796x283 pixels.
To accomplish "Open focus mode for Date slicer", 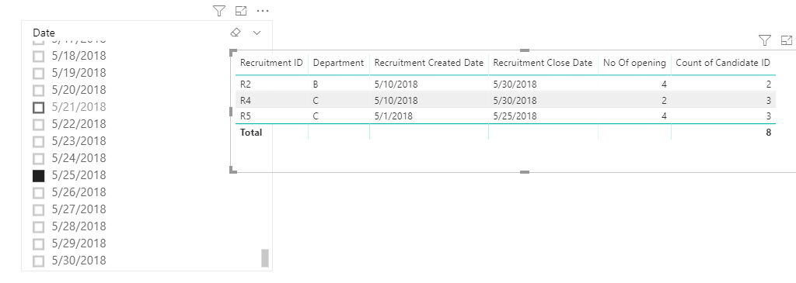I will [x=241, y=11].
